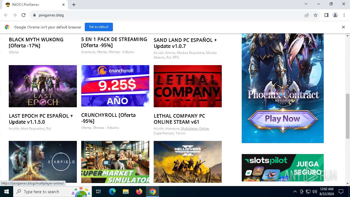Open the Anime category under Sand Land
This screenshot has height=197, width=350.
tap(170, 53)
